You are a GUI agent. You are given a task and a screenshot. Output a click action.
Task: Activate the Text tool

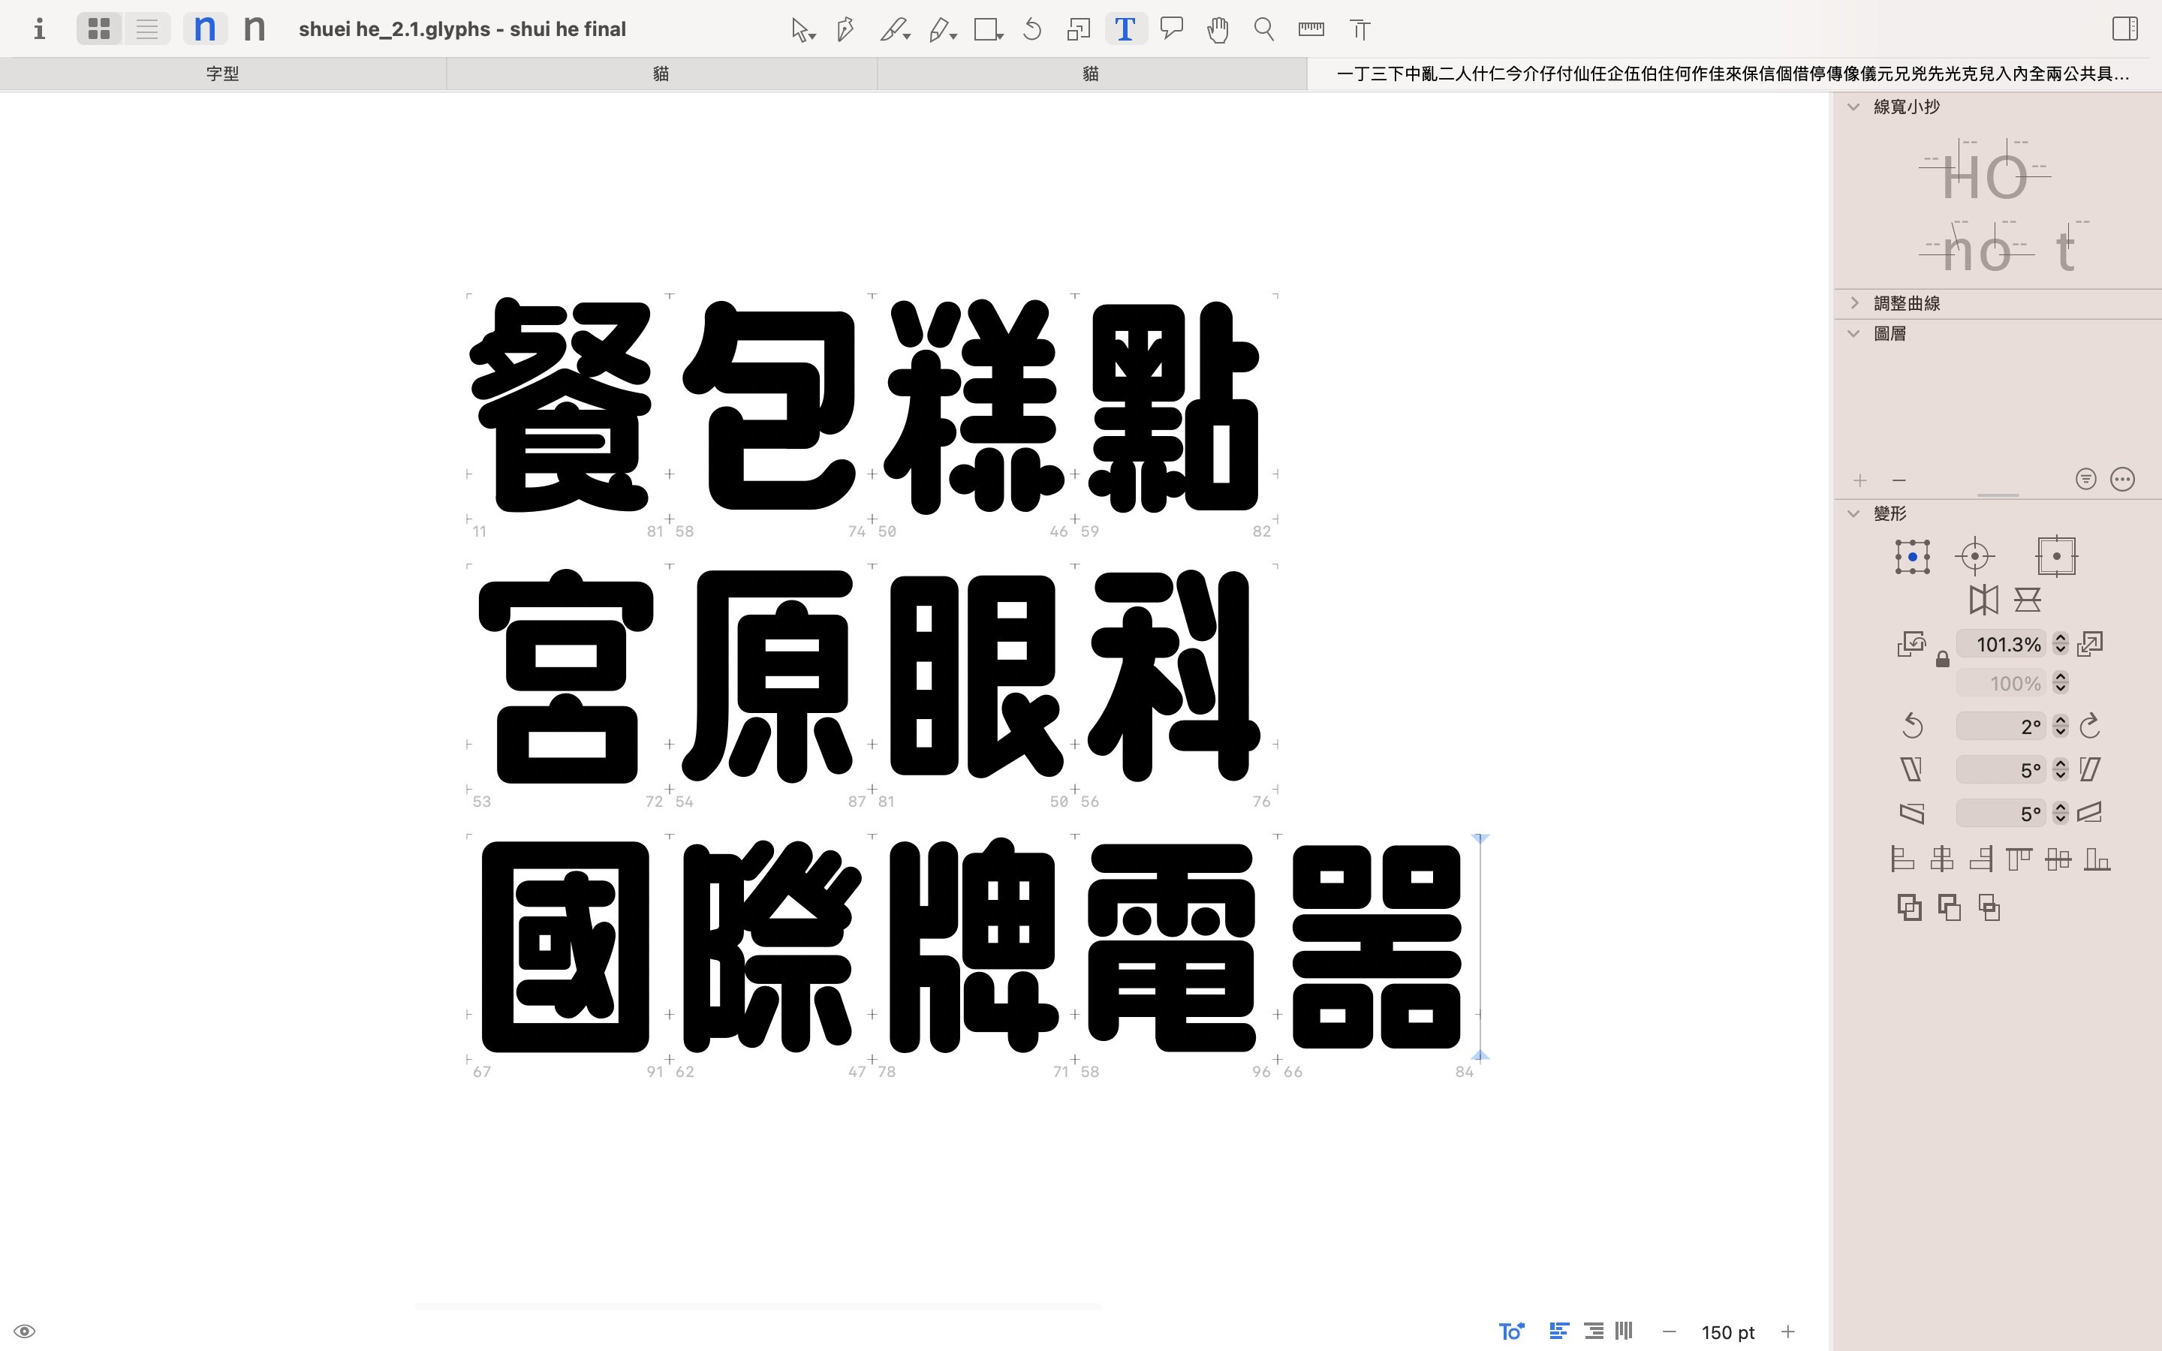coord(1126,29)
